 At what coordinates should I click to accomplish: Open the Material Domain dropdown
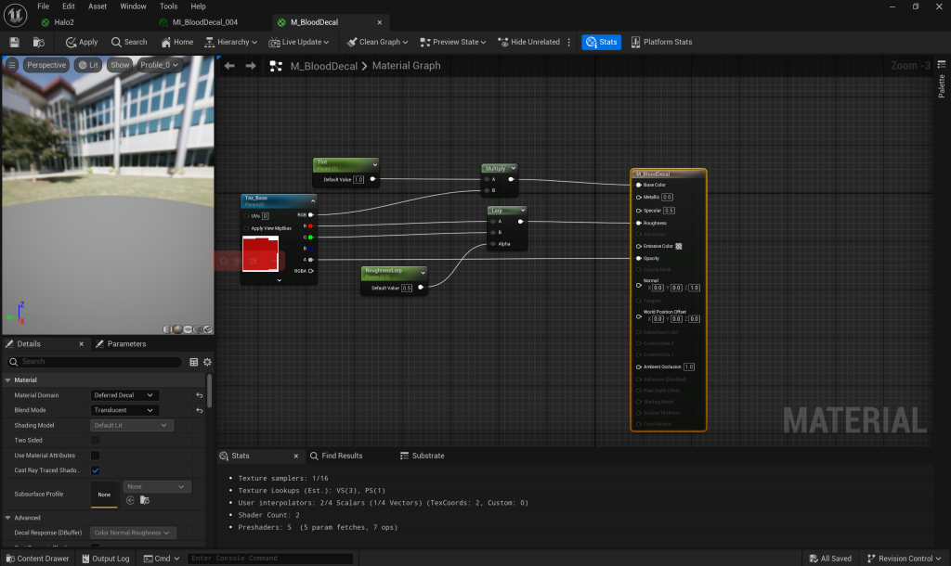[x=124, y=395]
